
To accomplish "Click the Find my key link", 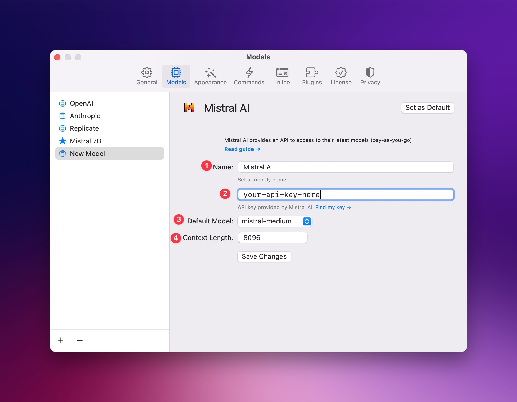I will click(x=333, y=207).
